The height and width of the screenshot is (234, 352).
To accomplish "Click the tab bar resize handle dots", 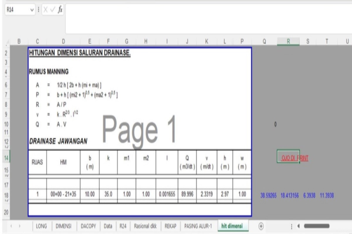I will click(292, 226).
